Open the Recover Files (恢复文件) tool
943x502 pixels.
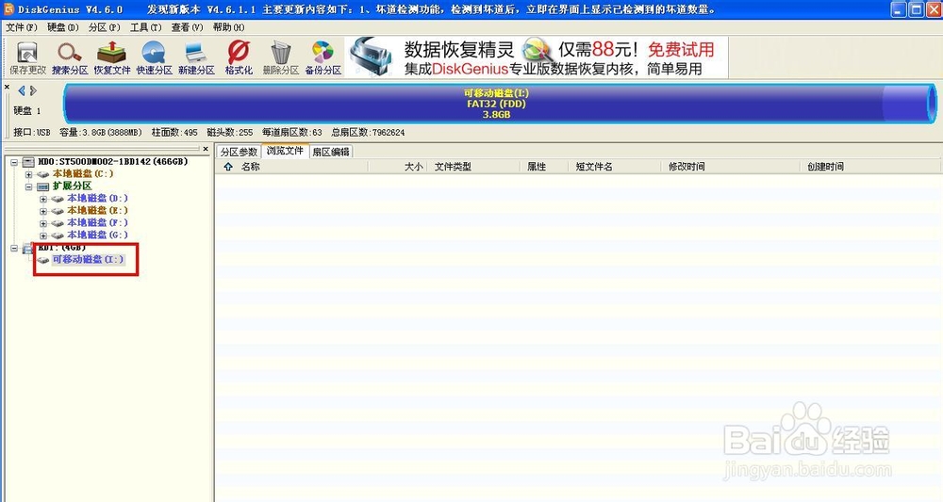112,57
